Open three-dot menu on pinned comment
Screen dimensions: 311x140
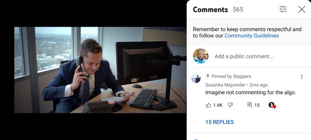[302, 77]
